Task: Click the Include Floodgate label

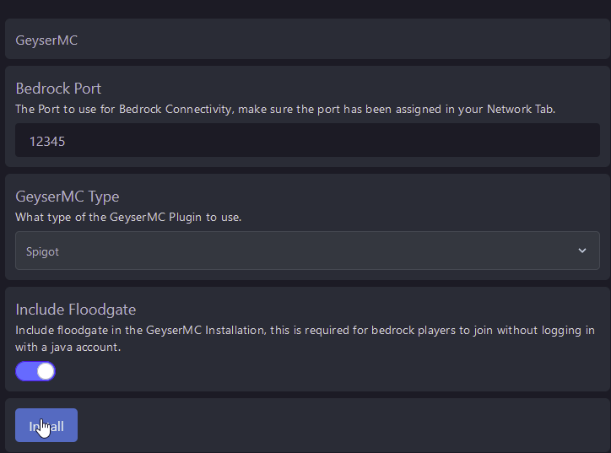Action: pos(76,310)
